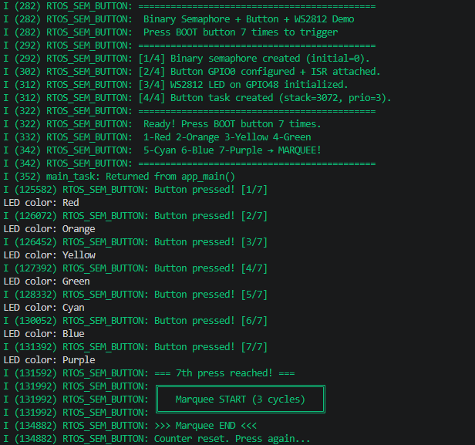Click the timestamp '(125582)'
This screenshot has height=445, width=475.
[35, 190]
